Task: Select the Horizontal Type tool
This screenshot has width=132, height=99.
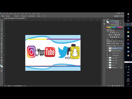Action: (2, 54)
